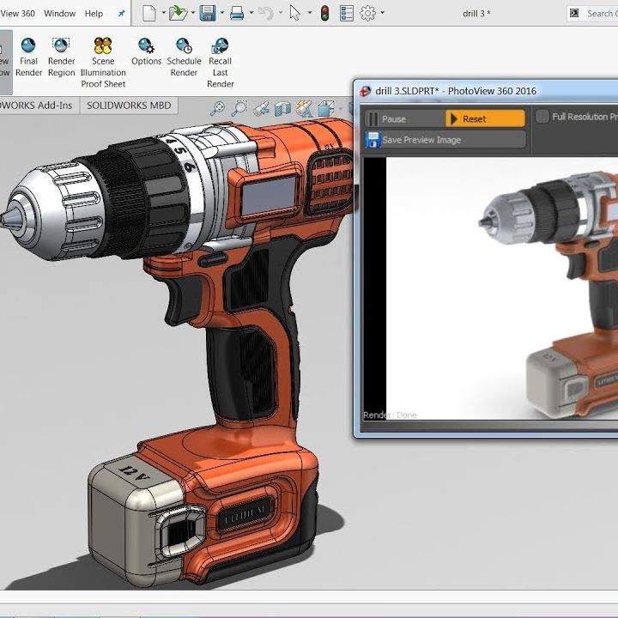Viewport: 618px width, 618px height.
Task: Click the Schedule Render icon
Action: click(184, 46)
